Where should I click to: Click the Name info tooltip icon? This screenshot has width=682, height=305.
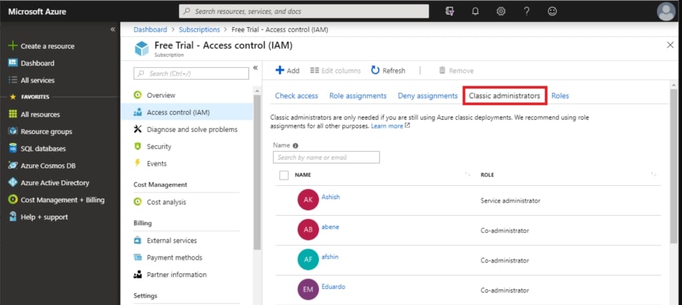tap(295, 146)
